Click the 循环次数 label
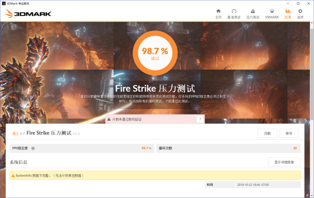The image size is (314, 198). click(166, 148)
